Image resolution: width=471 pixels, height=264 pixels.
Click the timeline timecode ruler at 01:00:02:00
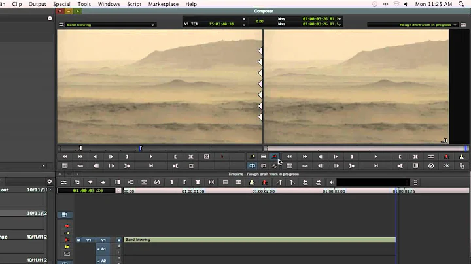click(264, 191)
